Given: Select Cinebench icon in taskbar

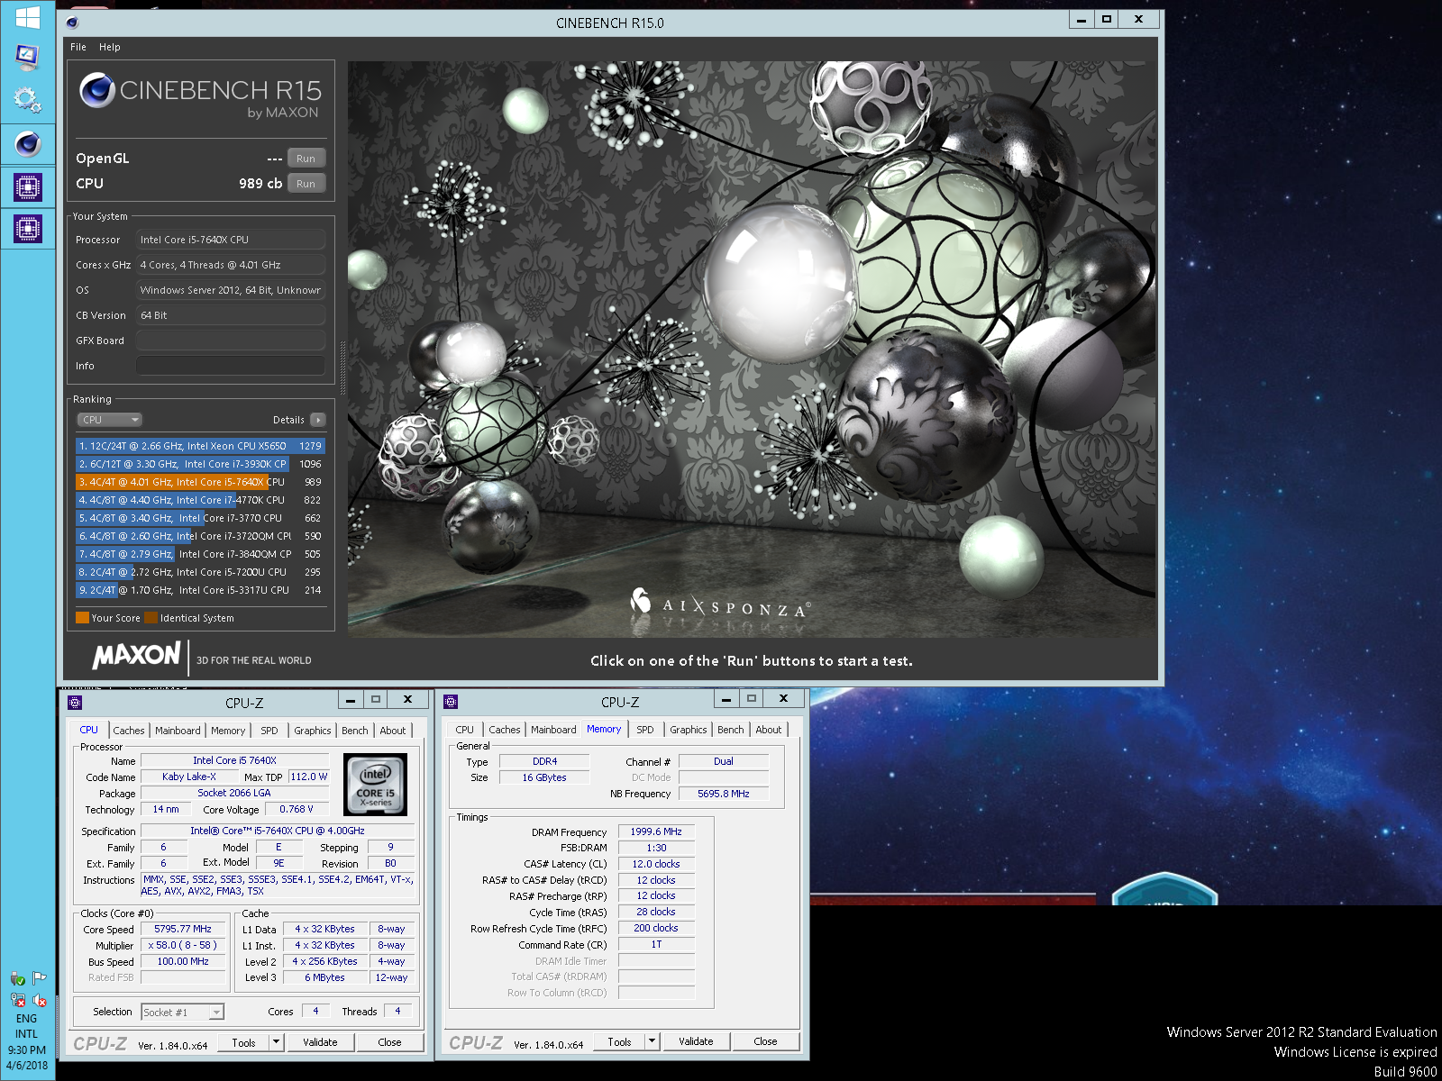Looking at the screenshot, I should [27, 143].
